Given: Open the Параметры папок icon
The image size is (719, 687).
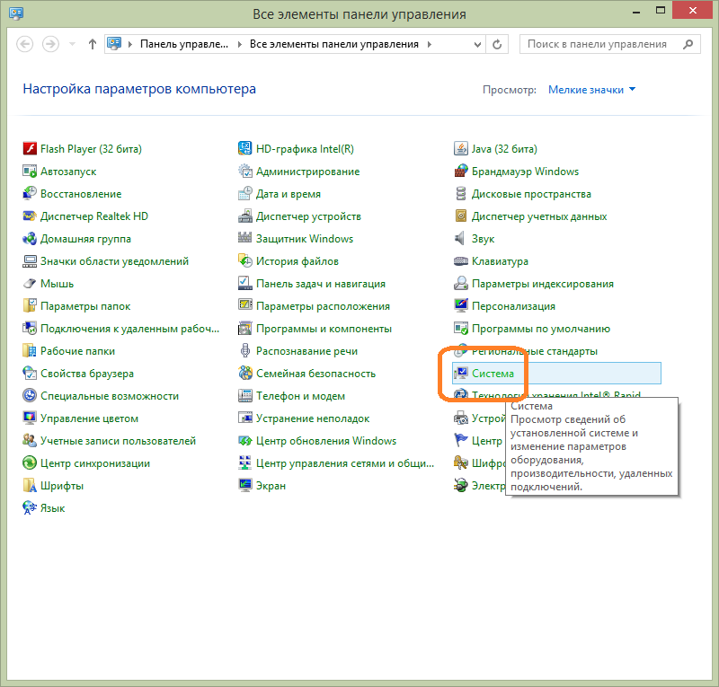Looking at the screenshot, I should point(30,305).
